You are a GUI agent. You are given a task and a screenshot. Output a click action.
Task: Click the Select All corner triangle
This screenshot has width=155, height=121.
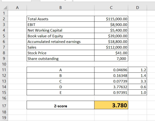pyautogui.click(x=5, y=7)
